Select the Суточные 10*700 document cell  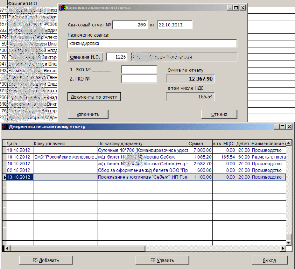point(142,150)
